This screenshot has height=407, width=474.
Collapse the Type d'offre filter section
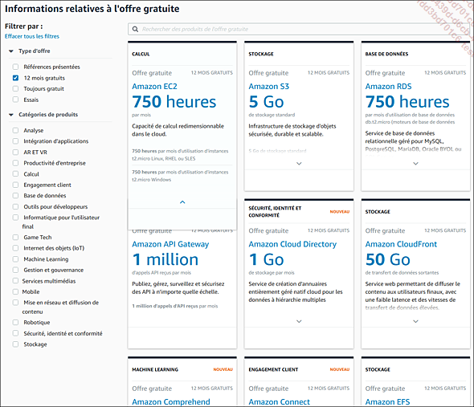coord(11,51)
